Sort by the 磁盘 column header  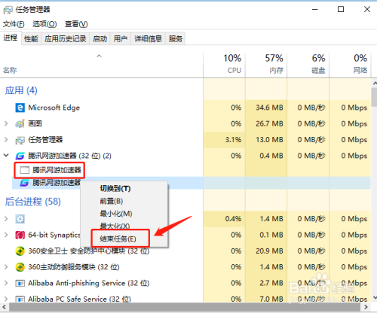(308, 65)
